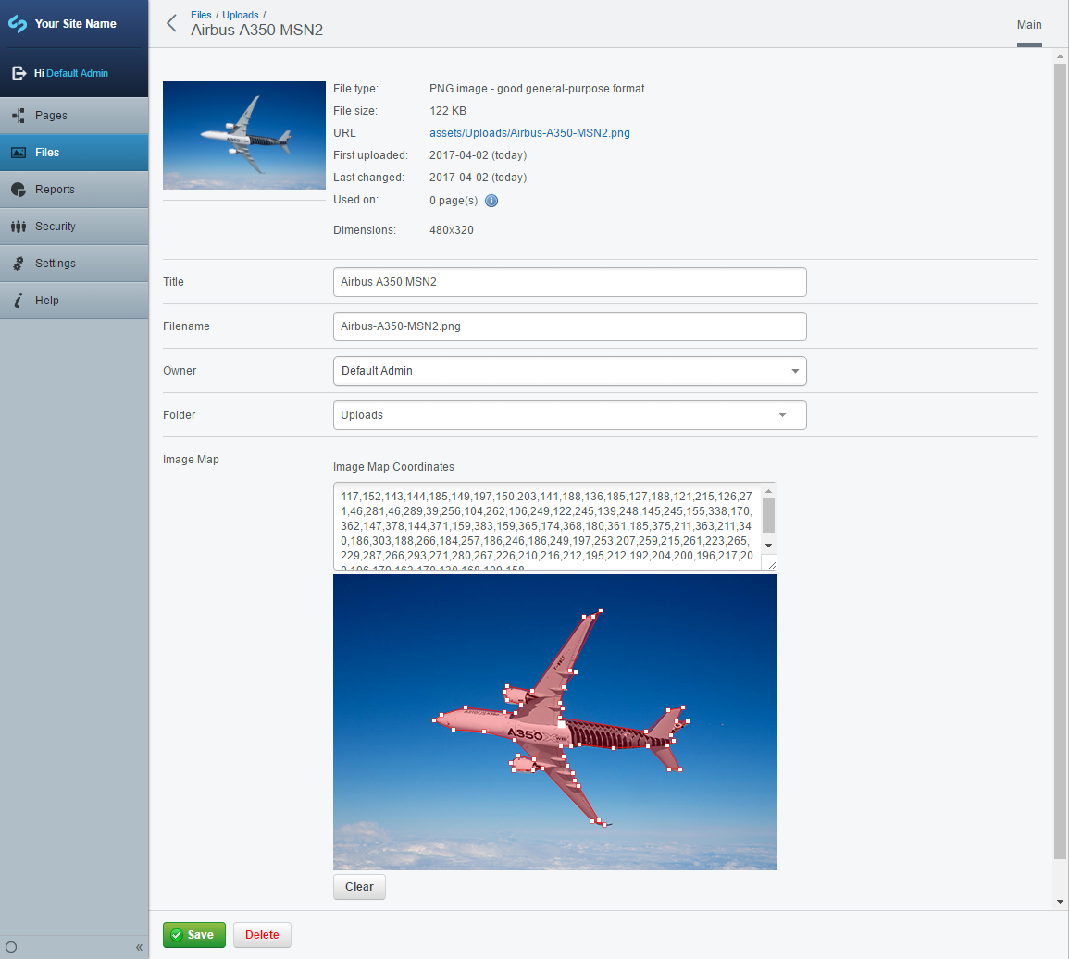1069x959 pixels.
Task: Click the Security people icon
Action: 19,227
